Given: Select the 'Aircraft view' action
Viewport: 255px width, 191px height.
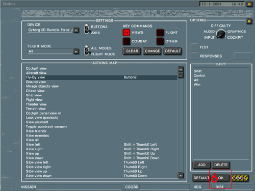Looking at the screenshot, I should point(36,73).
